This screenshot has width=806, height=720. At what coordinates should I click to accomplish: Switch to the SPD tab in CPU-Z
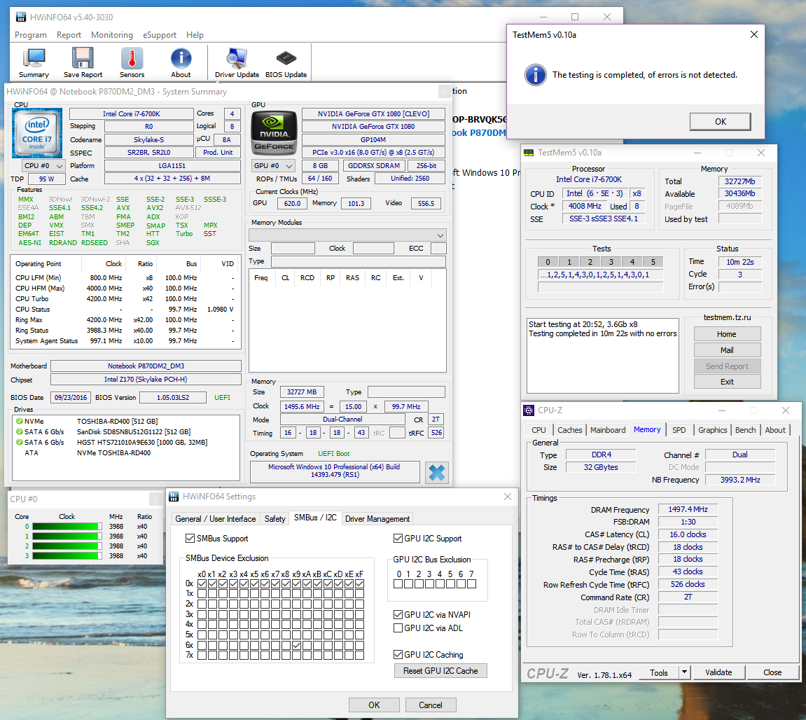click(x=679, y=430)
